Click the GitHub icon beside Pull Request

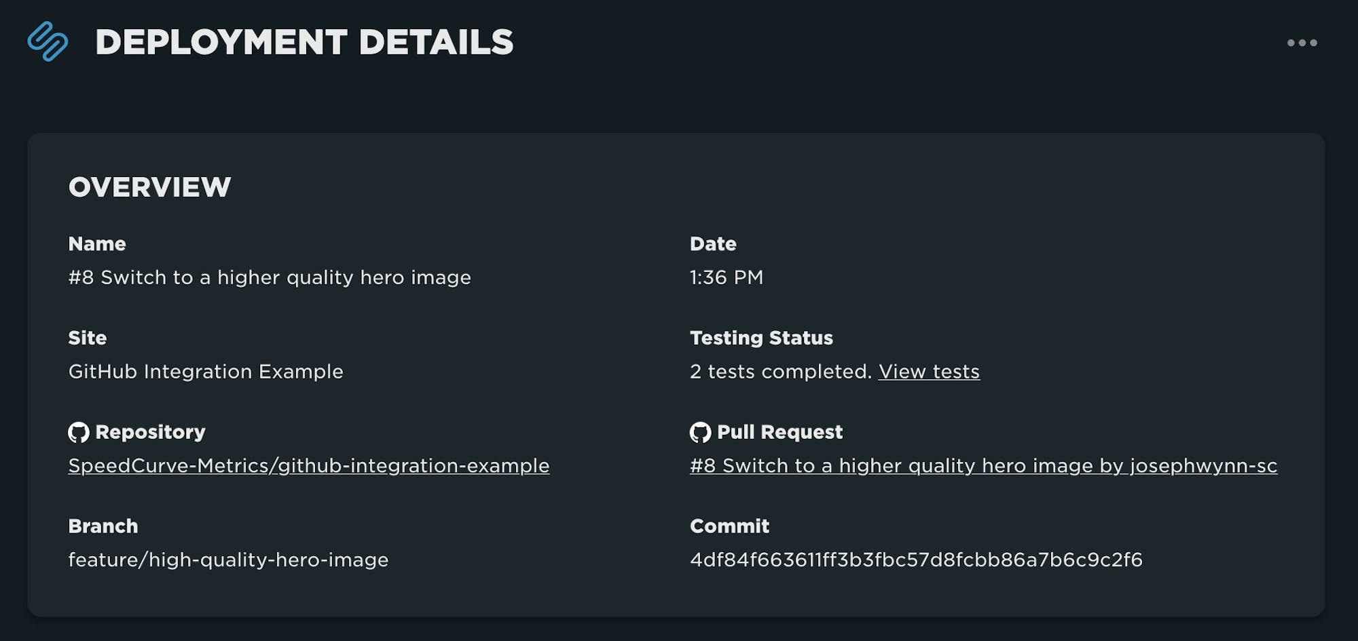(x=700, y=432)
